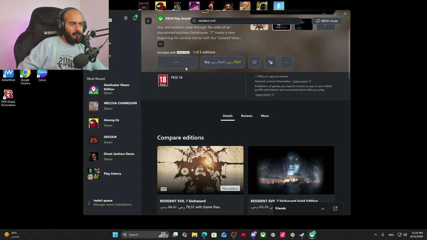Viewport: 427px width, 240px height.
Task: Open MECCHA CHAMELEON from Most Recent
Action: pos(113,106)
